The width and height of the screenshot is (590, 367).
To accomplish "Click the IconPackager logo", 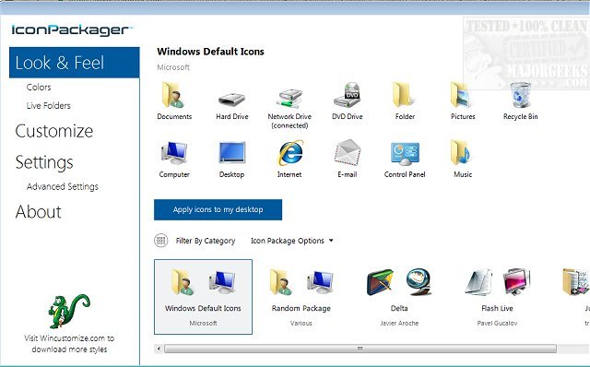I will click(72, 30).
